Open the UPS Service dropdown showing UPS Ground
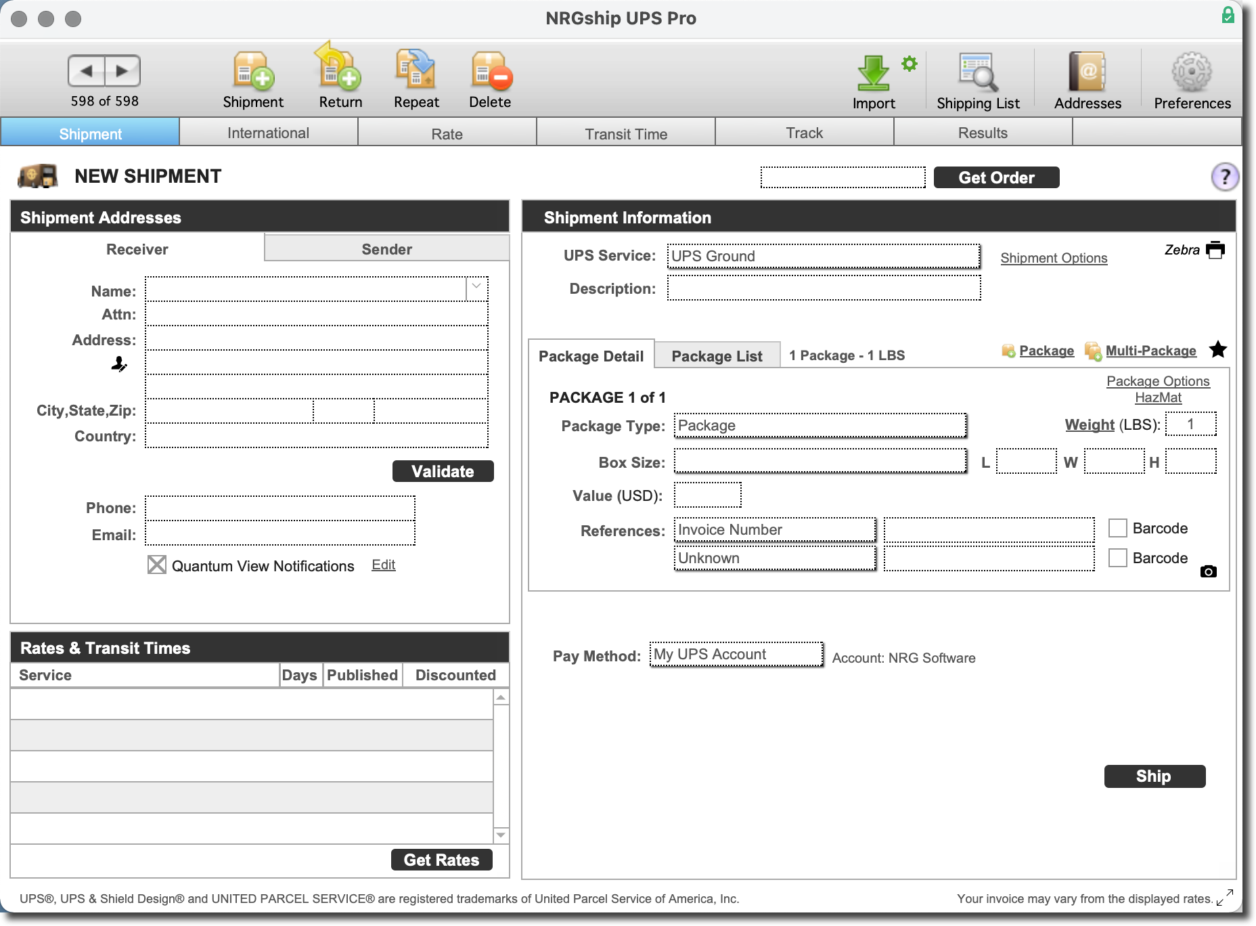Viewport: 1256px width, 926px height. click(x=822, y=257)
